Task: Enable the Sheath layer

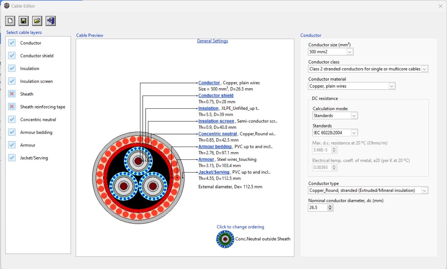Action: point(12,94)
